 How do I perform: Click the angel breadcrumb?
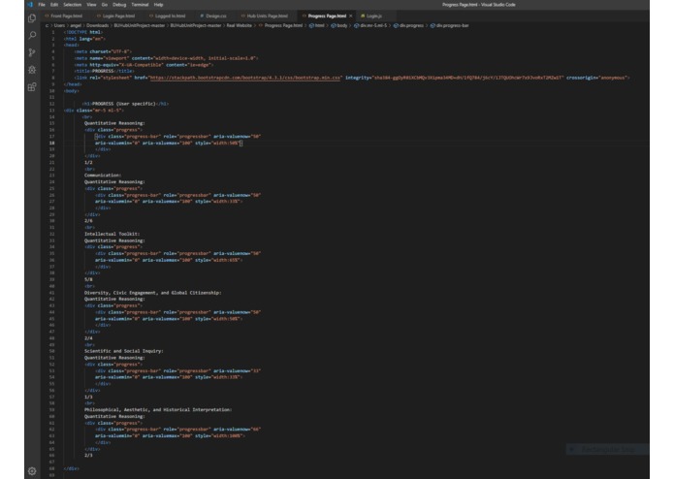[x=76, y=26]
